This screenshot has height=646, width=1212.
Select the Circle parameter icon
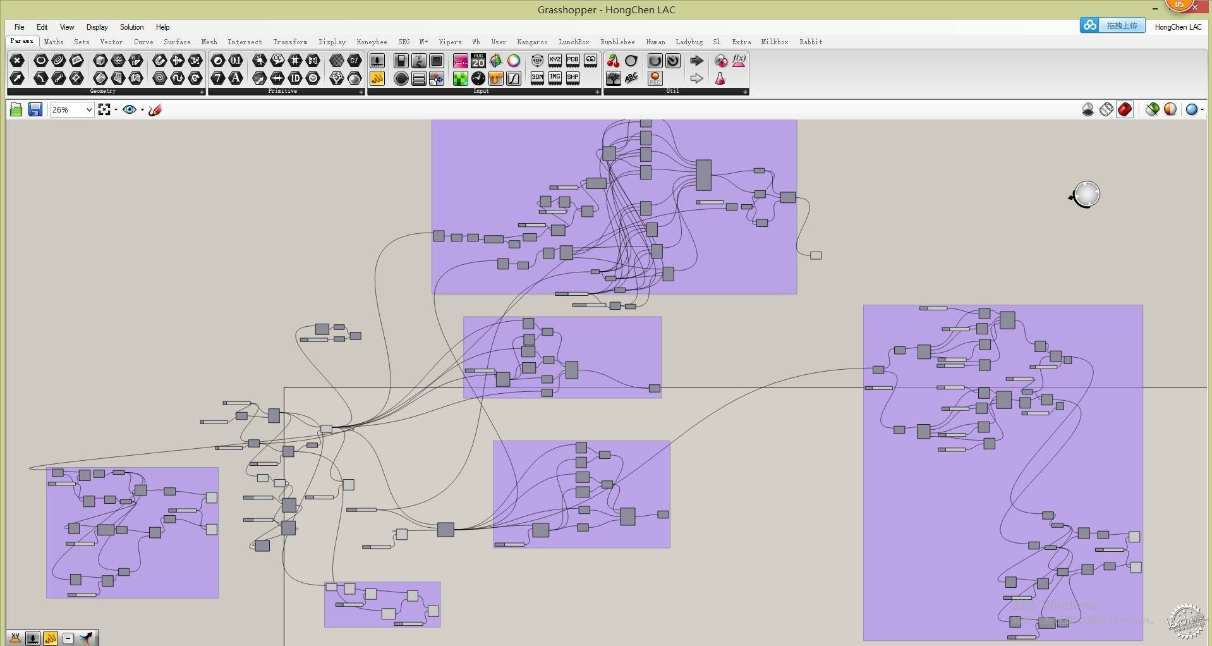(41, 61)
